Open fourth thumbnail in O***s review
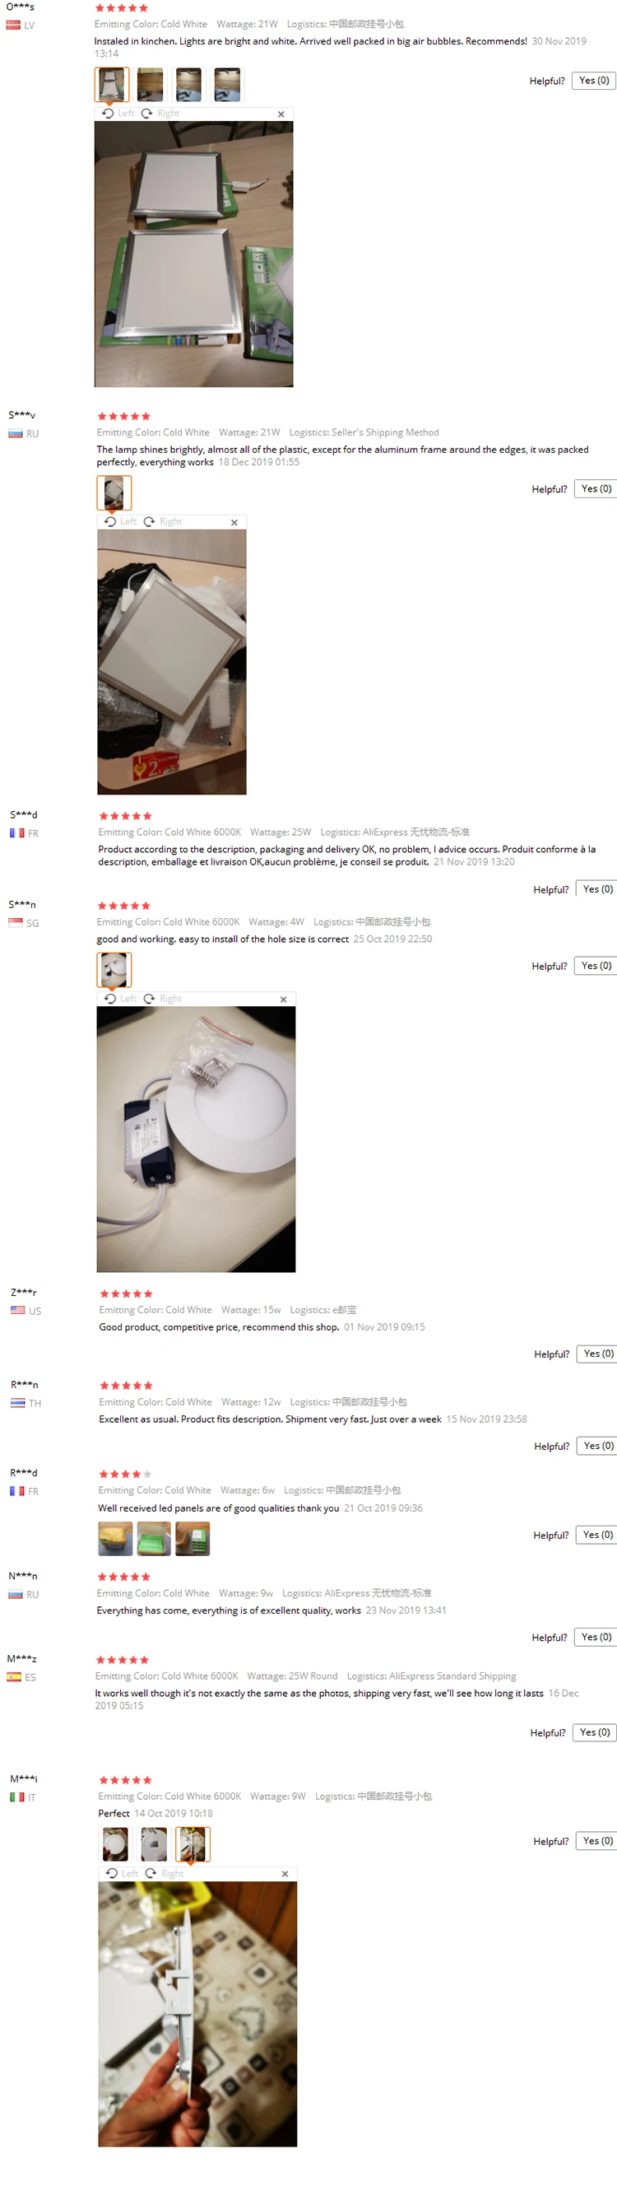617x2200 pixels. [227, 85]
